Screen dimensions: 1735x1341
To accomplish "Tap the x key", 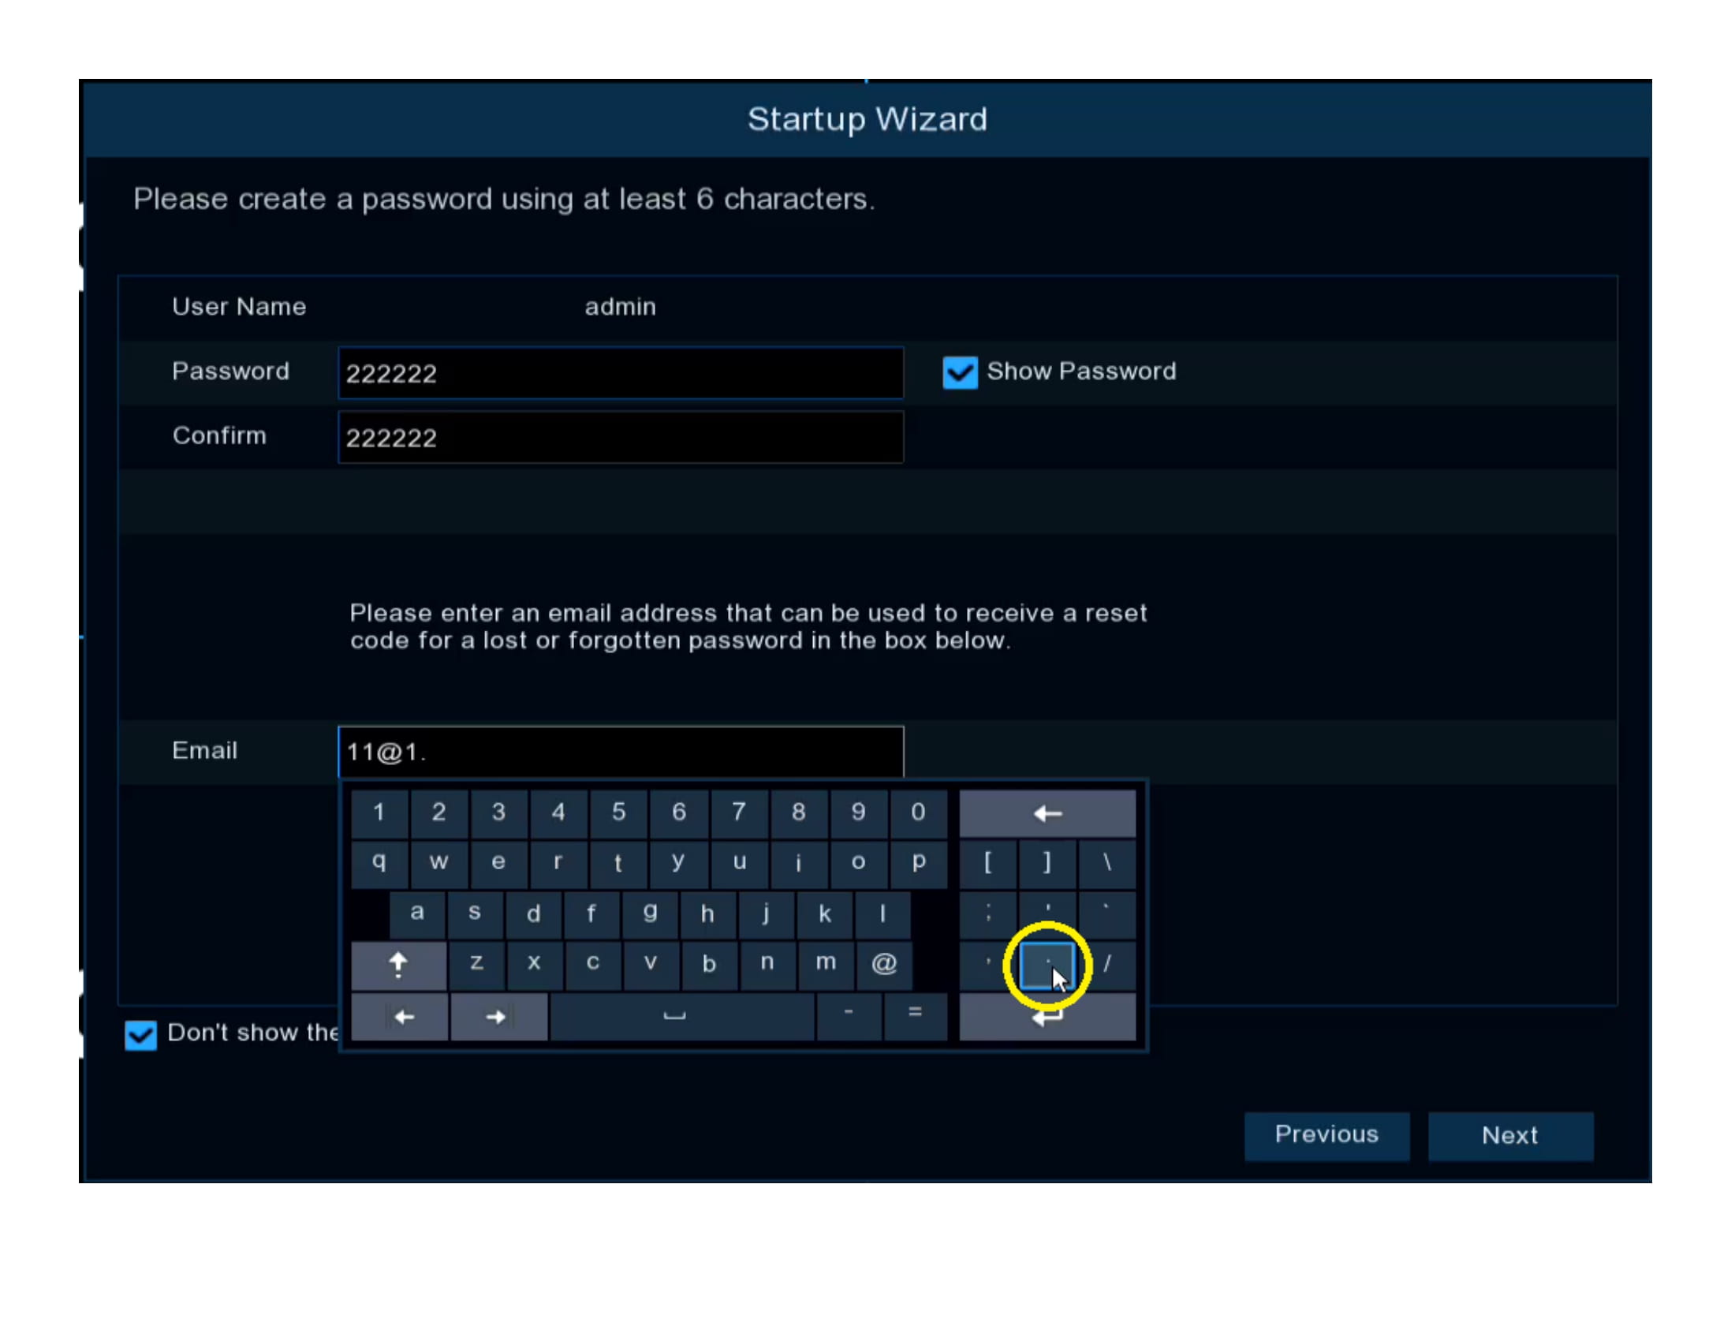I will click(534, 965).
